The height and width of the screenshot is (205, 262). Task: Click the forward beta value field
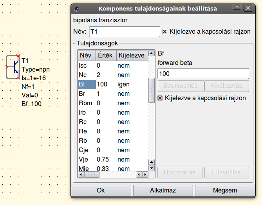[203, 74]
